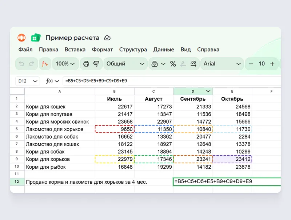
Task: Apply percent format with % icon
Action: point(173,64)
